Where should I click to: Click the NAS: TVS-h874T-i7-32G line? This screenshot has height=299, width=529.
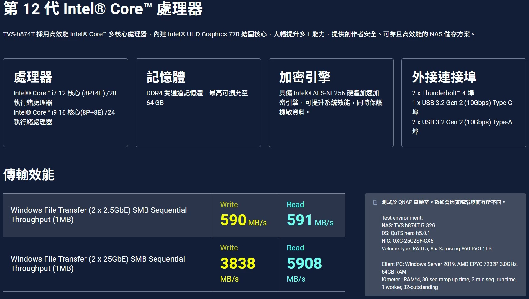[x=408, y=225]
